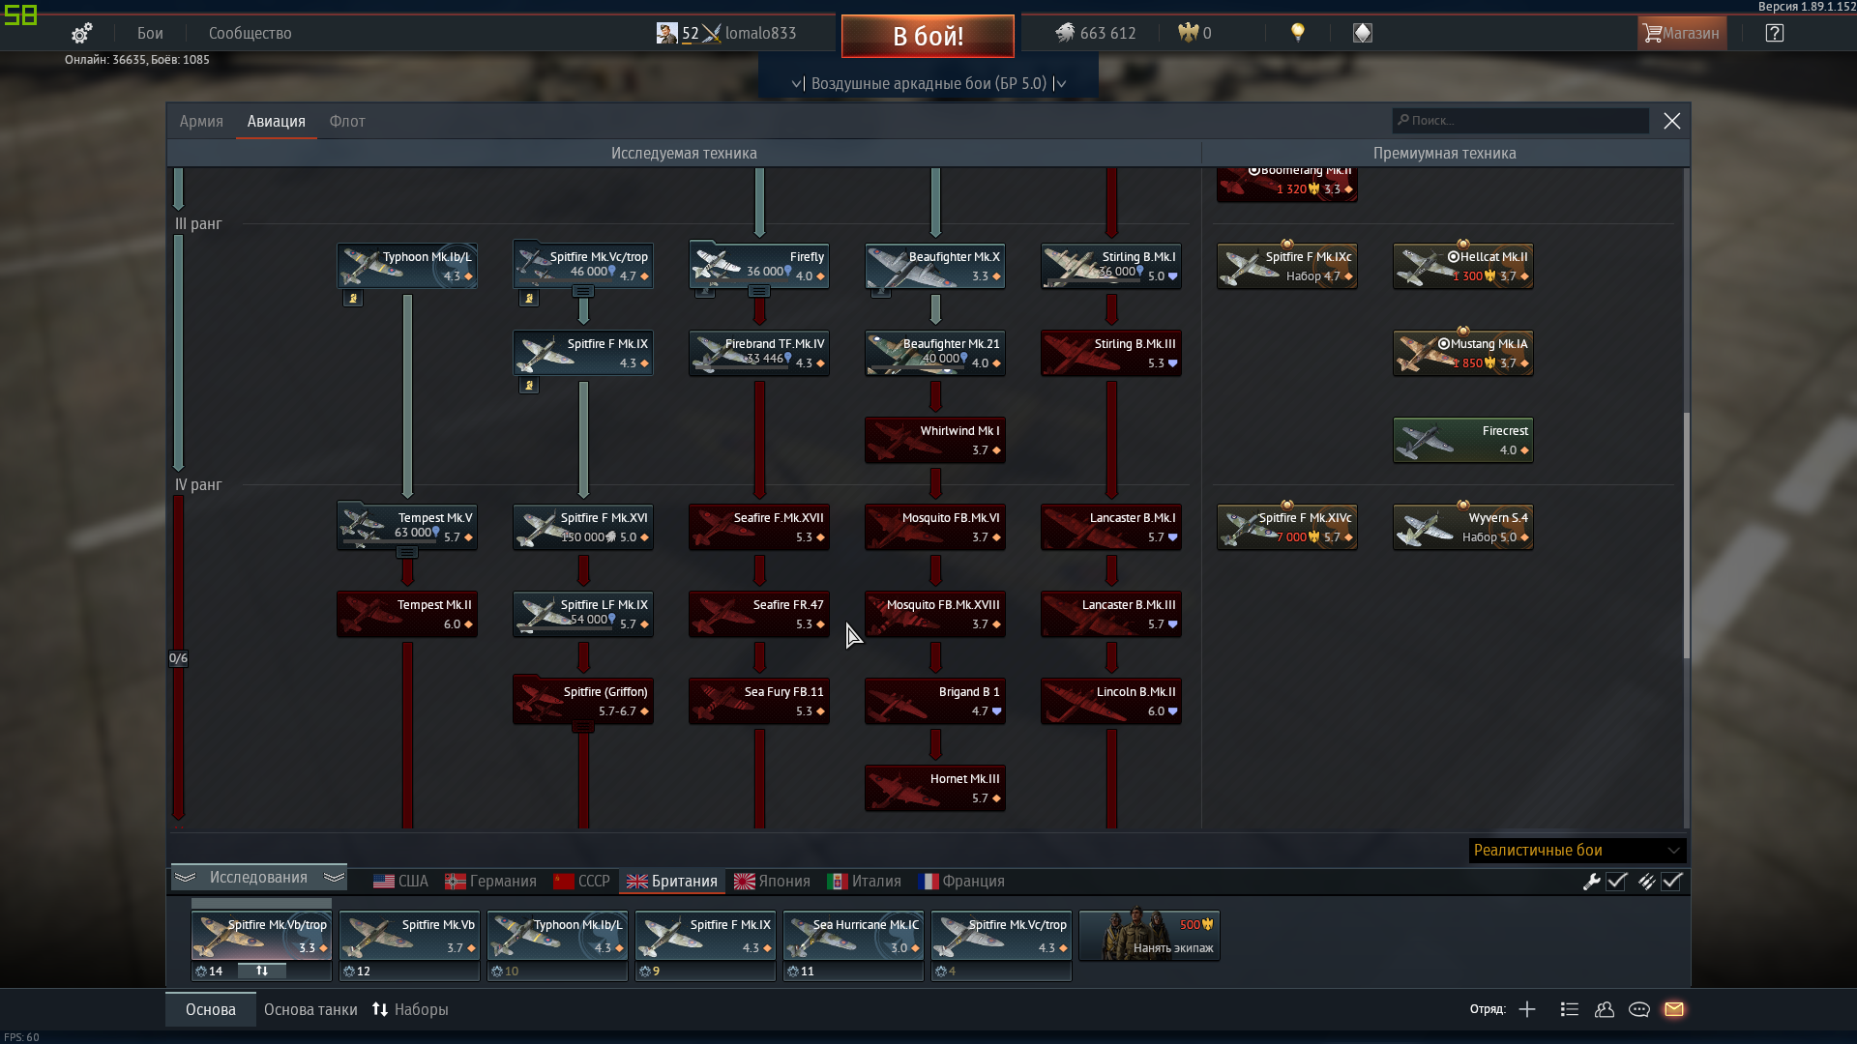
Task: Open the Магазин store
Action: 1682,33
